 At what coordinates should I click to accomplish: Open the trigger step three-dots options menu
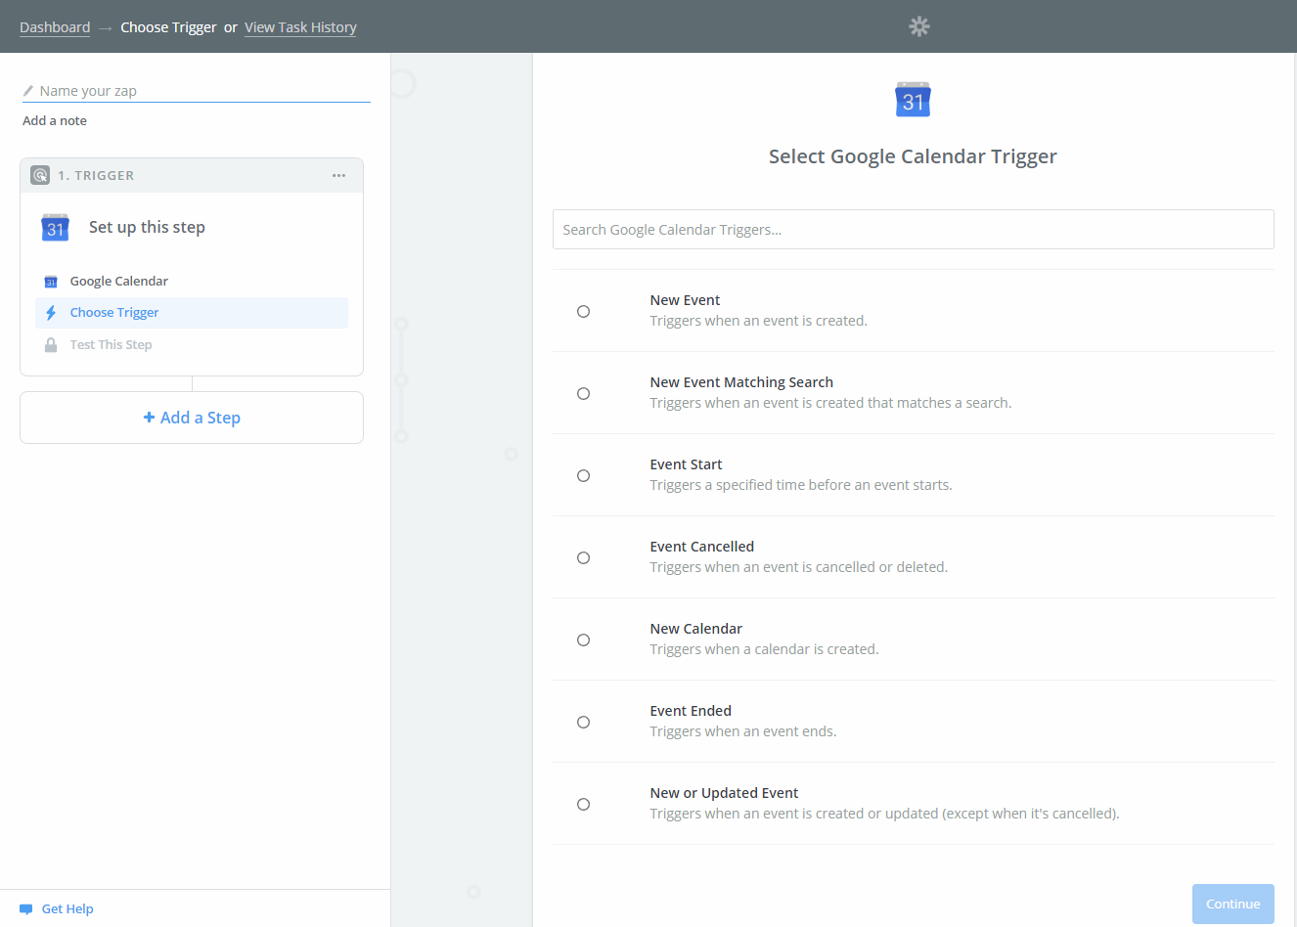tap(338, 175)
